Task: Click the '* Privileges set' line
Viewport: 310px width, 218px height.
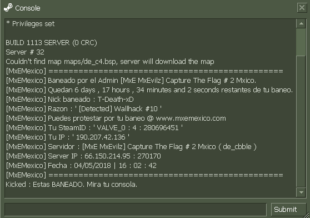Action: [30, 24]
